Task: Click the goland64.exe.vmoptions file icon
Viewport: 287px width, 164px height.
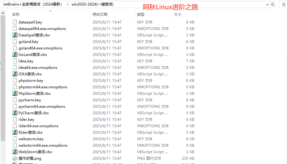Action: tap(15, 48)
